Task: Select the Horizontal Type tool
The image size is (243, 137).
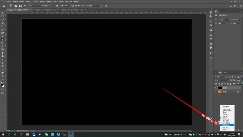Action: [x=2, y=62]
